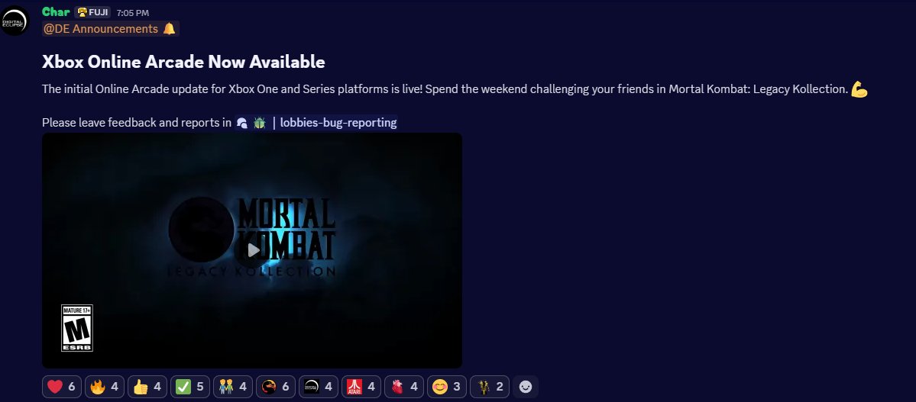
Task: Toggle the thumbs up reaction
Action: [147, 386]
